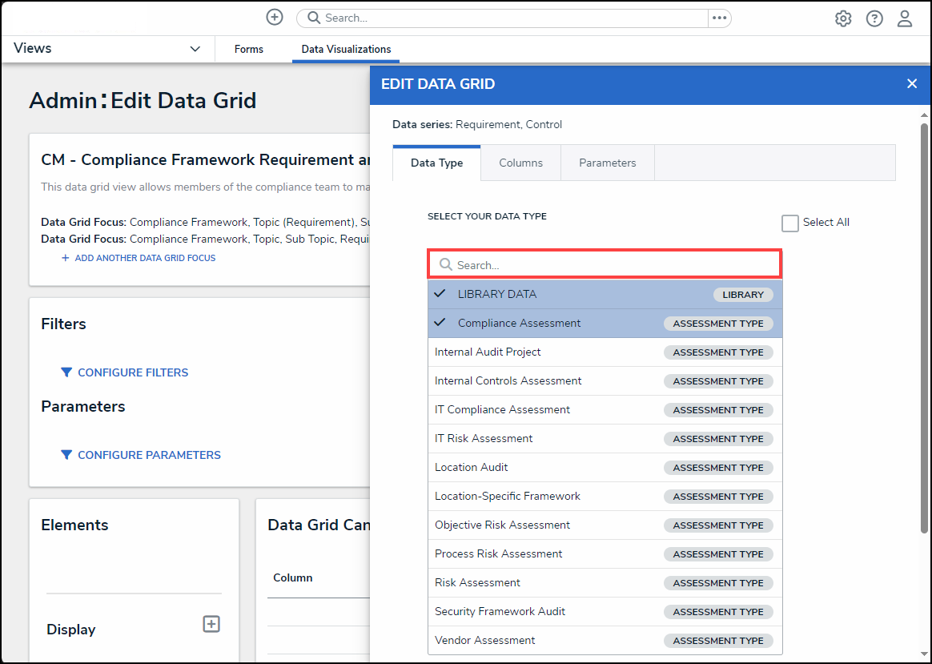Click the plus icon next to Display

tap(211, 624)
